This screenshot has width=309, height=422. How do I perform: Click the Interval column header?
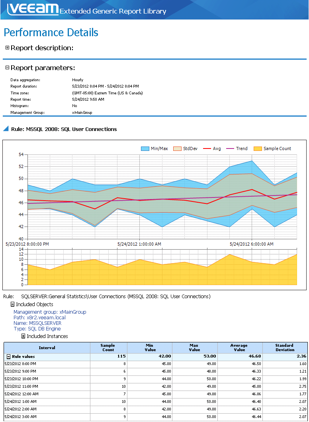tap(47, 348)
